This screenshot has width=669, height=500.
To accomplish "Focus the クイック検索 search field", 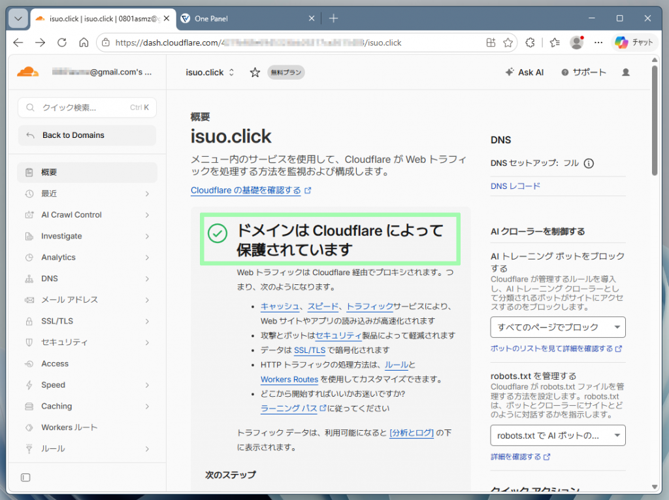I will 87,108.
